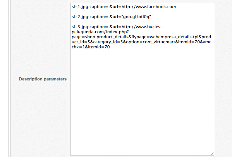Click the "goo.gl/otI0q" url value
This screenshot has height=157, width=232.
136,17
